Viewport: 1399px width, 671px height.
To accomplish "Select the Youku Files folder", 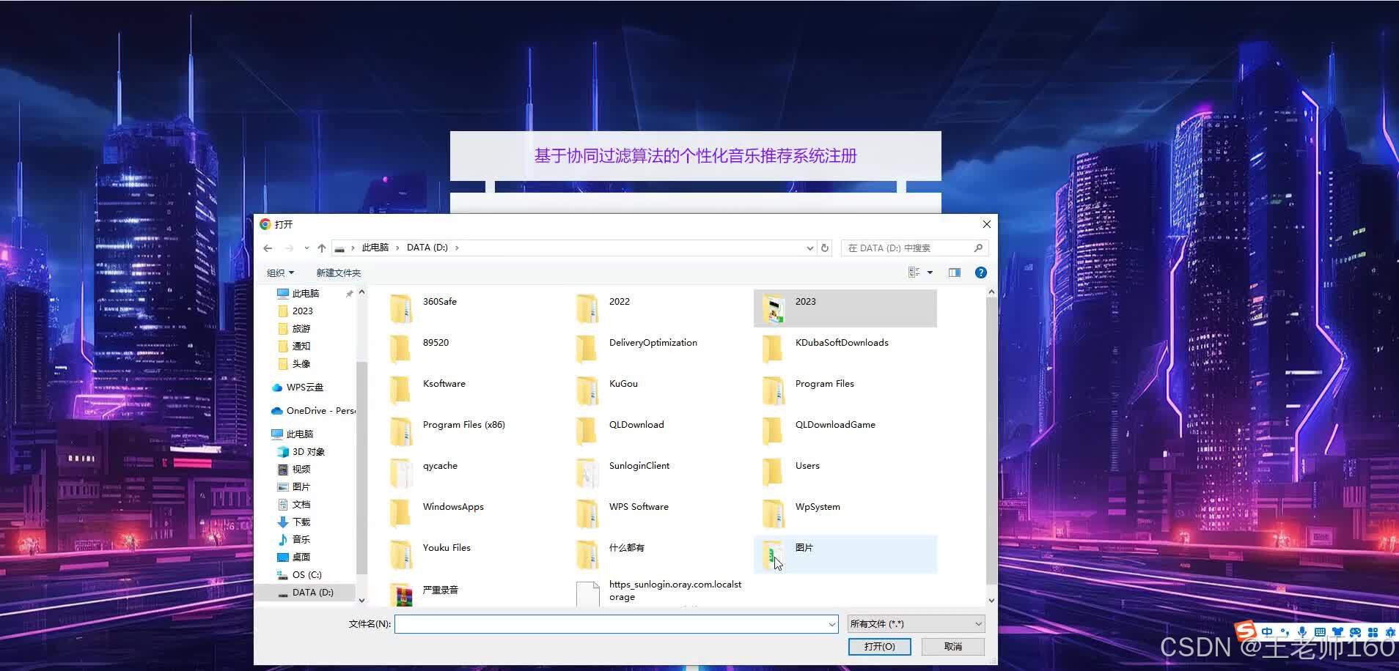I will (474, 555).
